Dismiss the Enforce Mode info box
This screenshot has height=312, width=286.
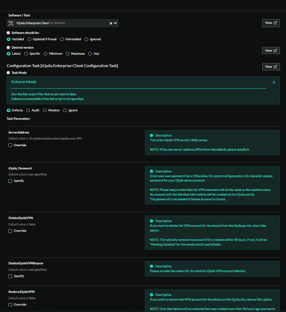pyautogui.click(x=274, y=82)
